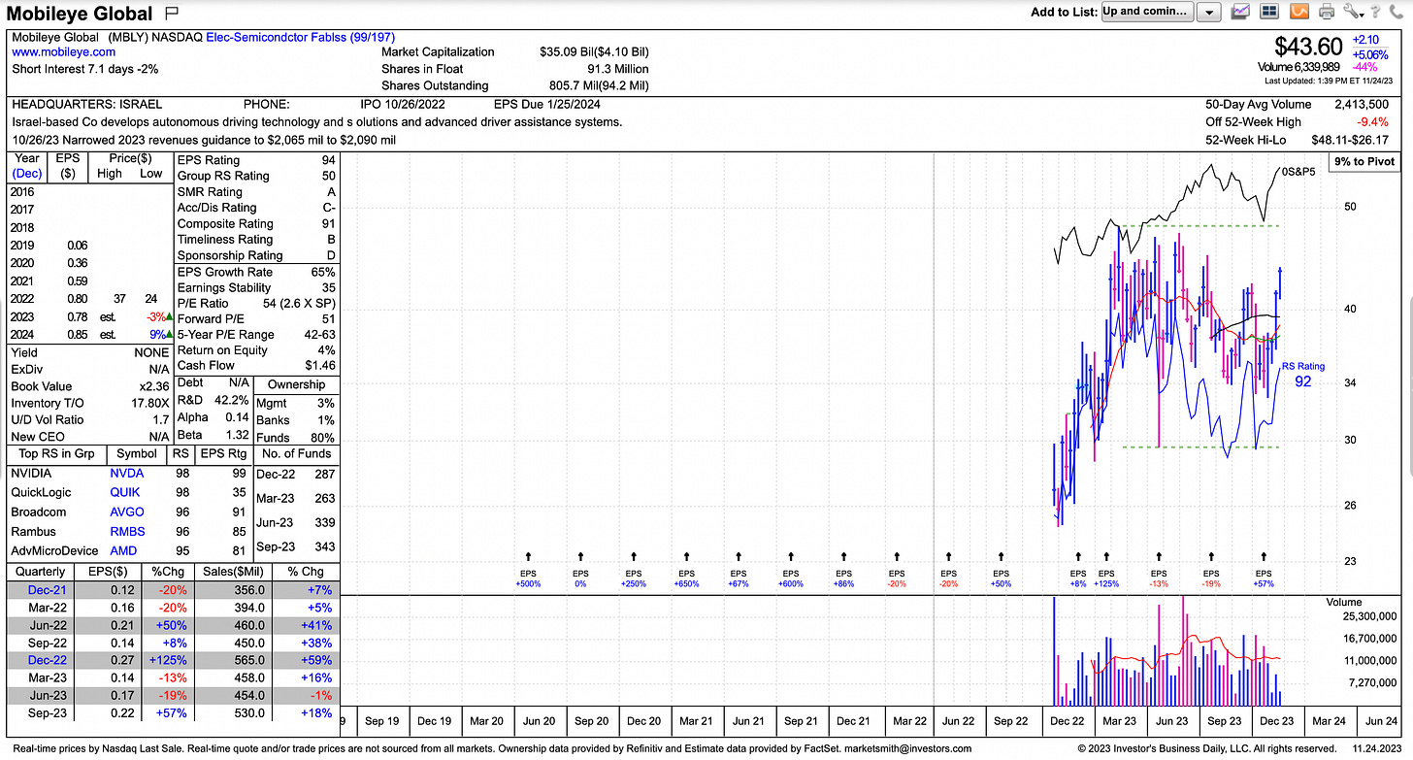Open the chart view icon in toolbar
The image size is (1413, 760).
tap(1240, 12)
